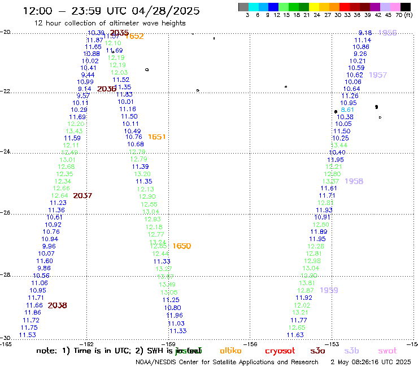The height and width of the screenshot is (367, 418).
Task: Click the subtitle '12 hour collection of altimeter wave heights'
Action: [x=110, y=23]
